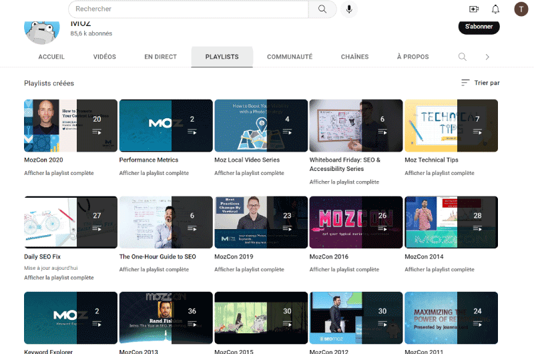
Task: Click the "Mise à jour aujourd'hui" text
Action: (51, 268)
